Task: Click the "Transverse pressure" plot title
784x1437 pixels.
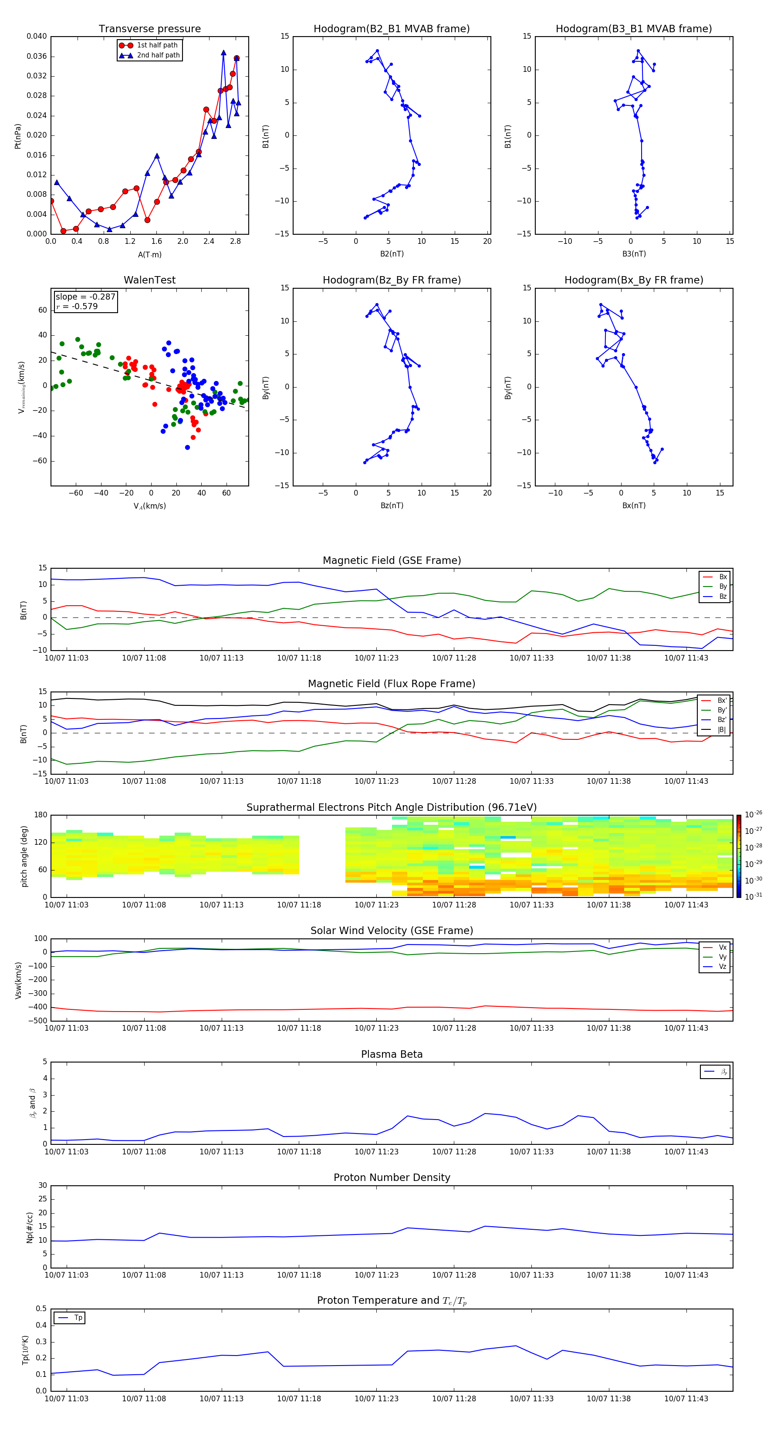Action: pyautogui.click(x=149, y=29)
